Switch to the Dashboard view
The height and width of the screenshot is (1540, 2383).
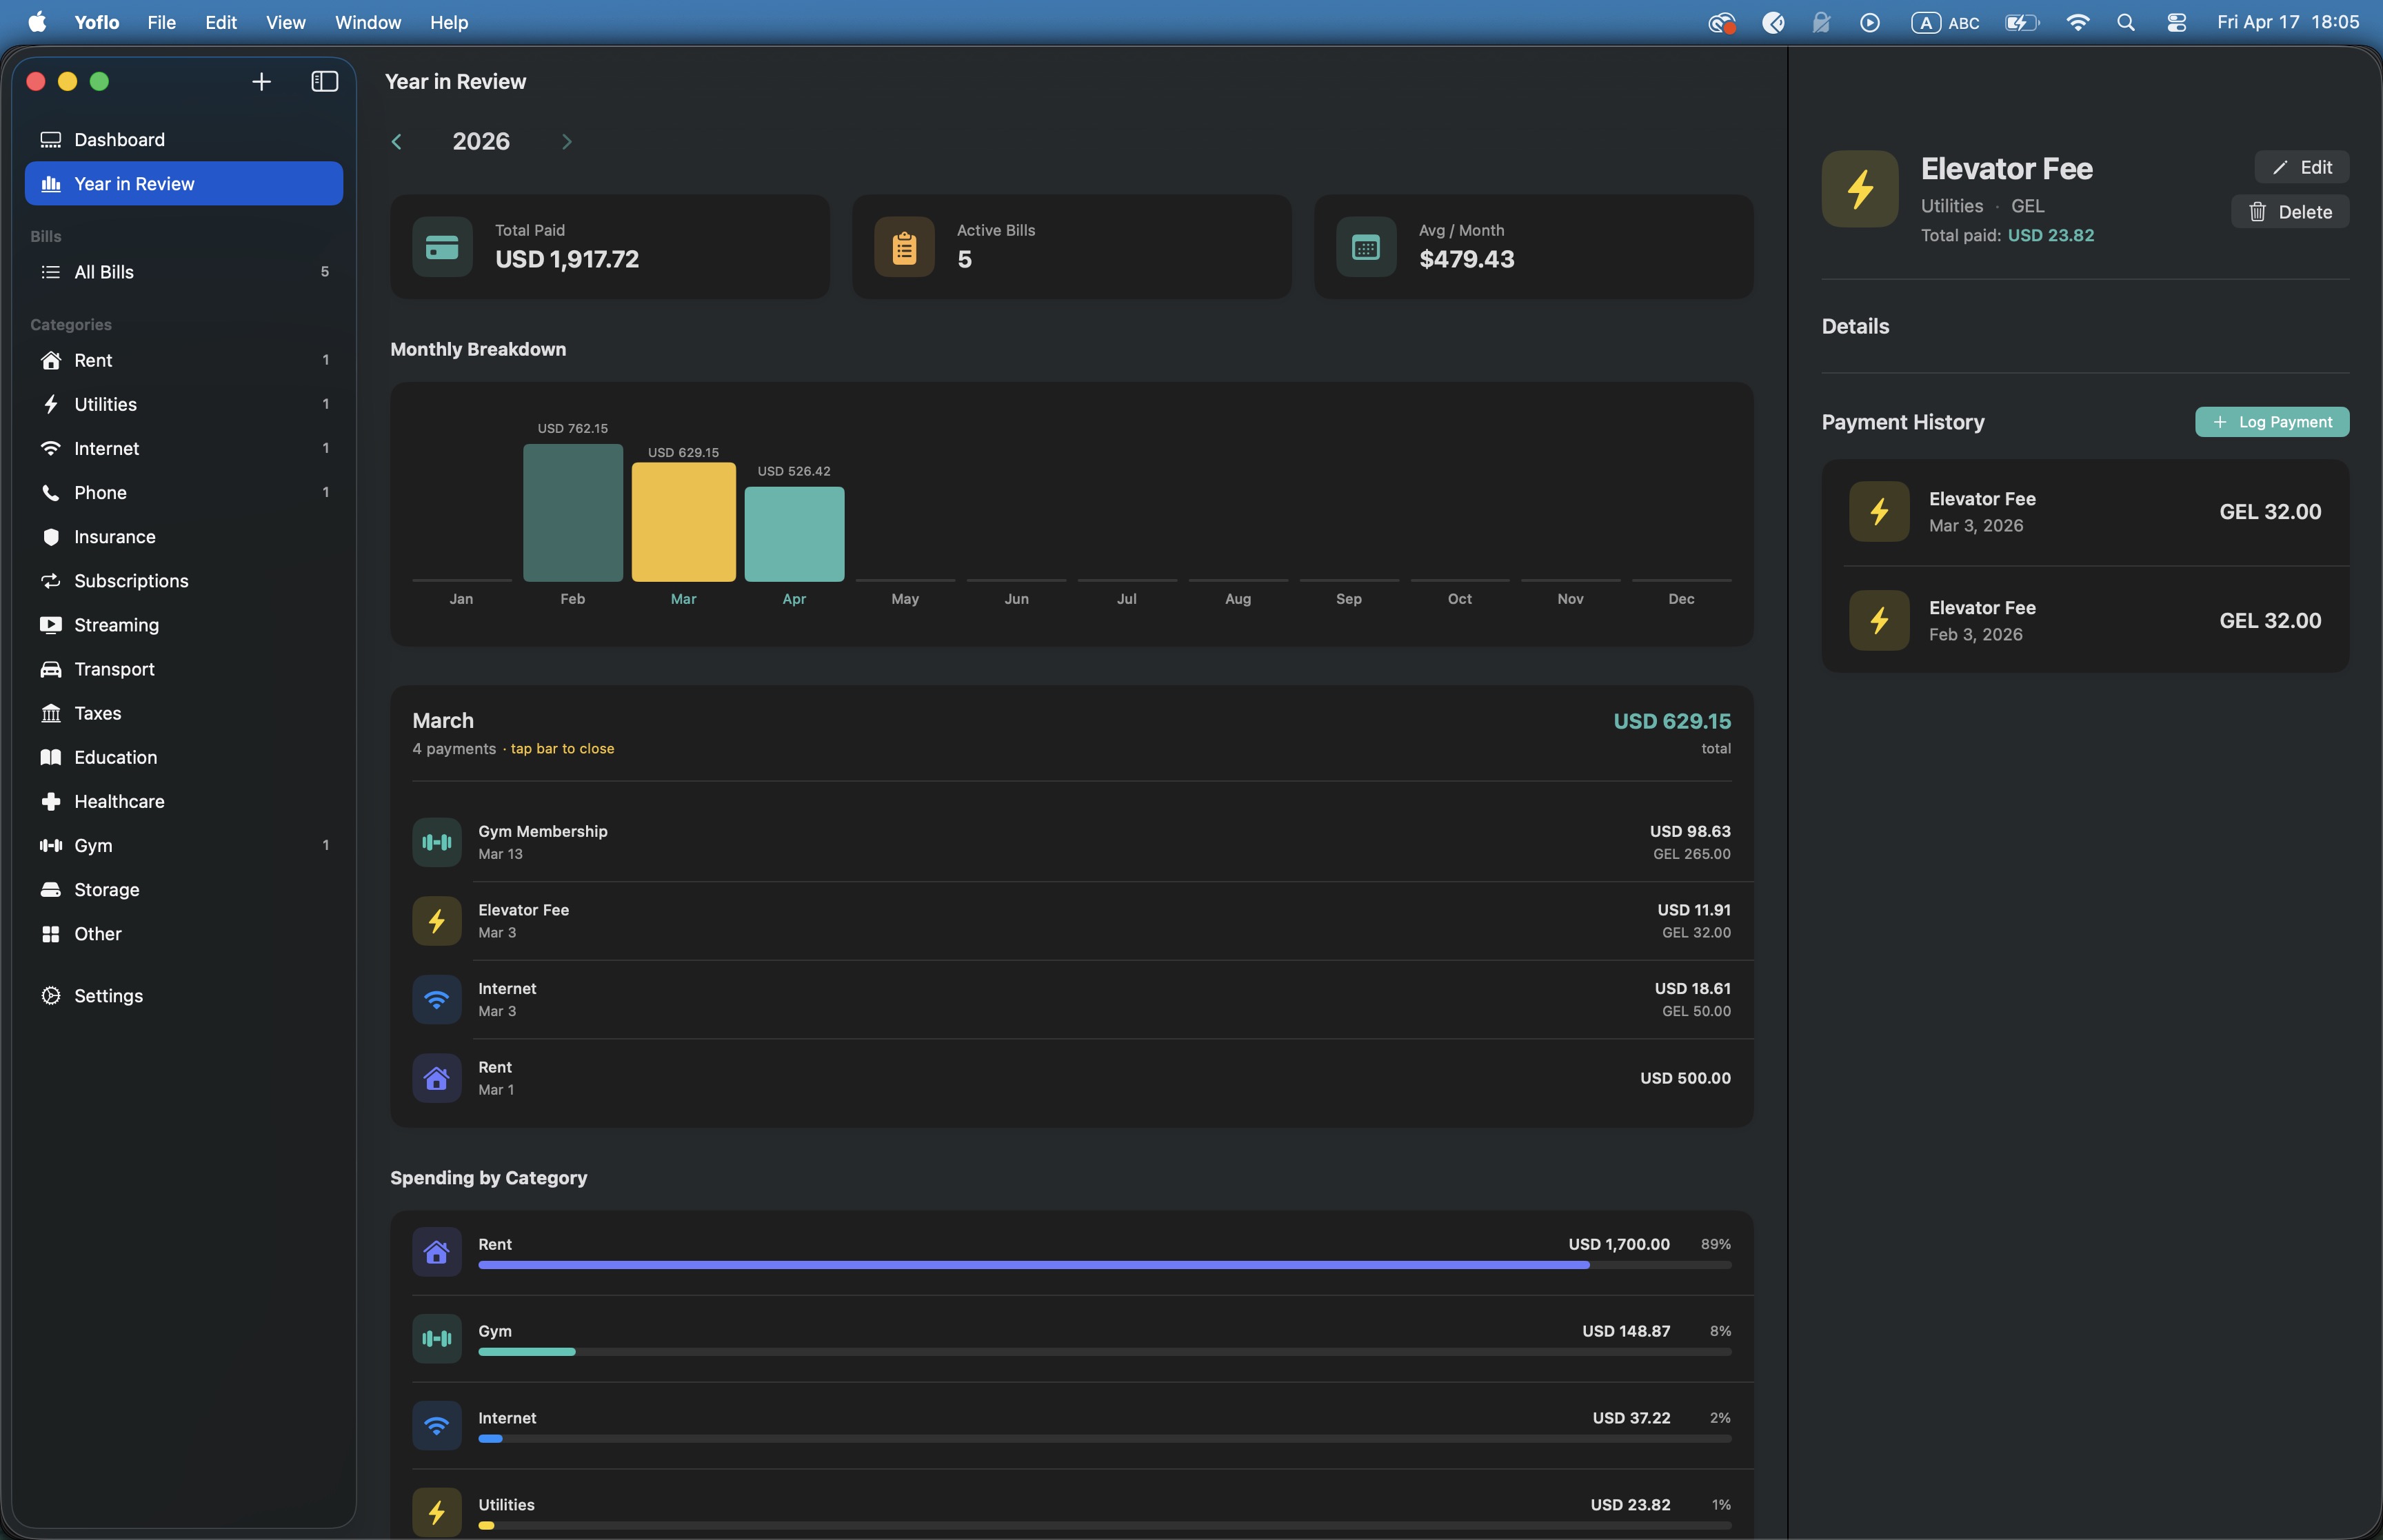pyautogui.click(x=119, y=140)
